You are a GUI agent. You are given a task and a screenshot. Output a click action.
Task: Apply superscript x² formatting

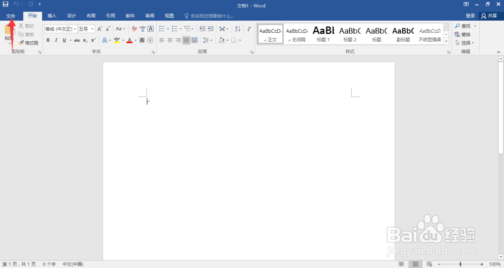click(93, 40)
